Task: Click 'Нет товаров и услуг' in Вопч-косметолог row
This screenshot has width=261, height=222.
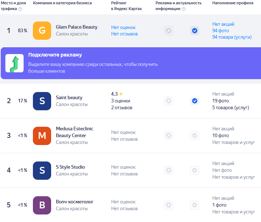Action: coord(233,212)
